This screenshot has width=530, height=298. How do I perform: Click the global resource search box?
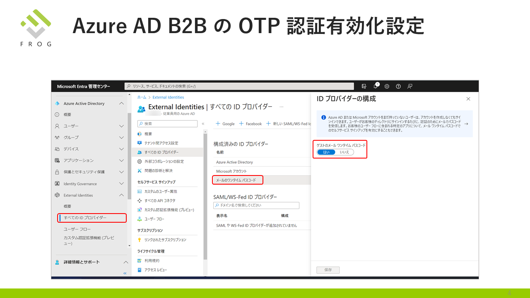[239, 86]
